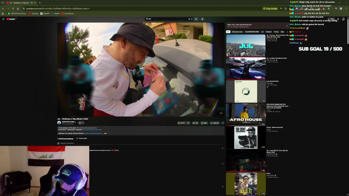The height and width of the screenshot is (196, 349).
Task: Open the PayPal bookmark
Action: (56, 14)
